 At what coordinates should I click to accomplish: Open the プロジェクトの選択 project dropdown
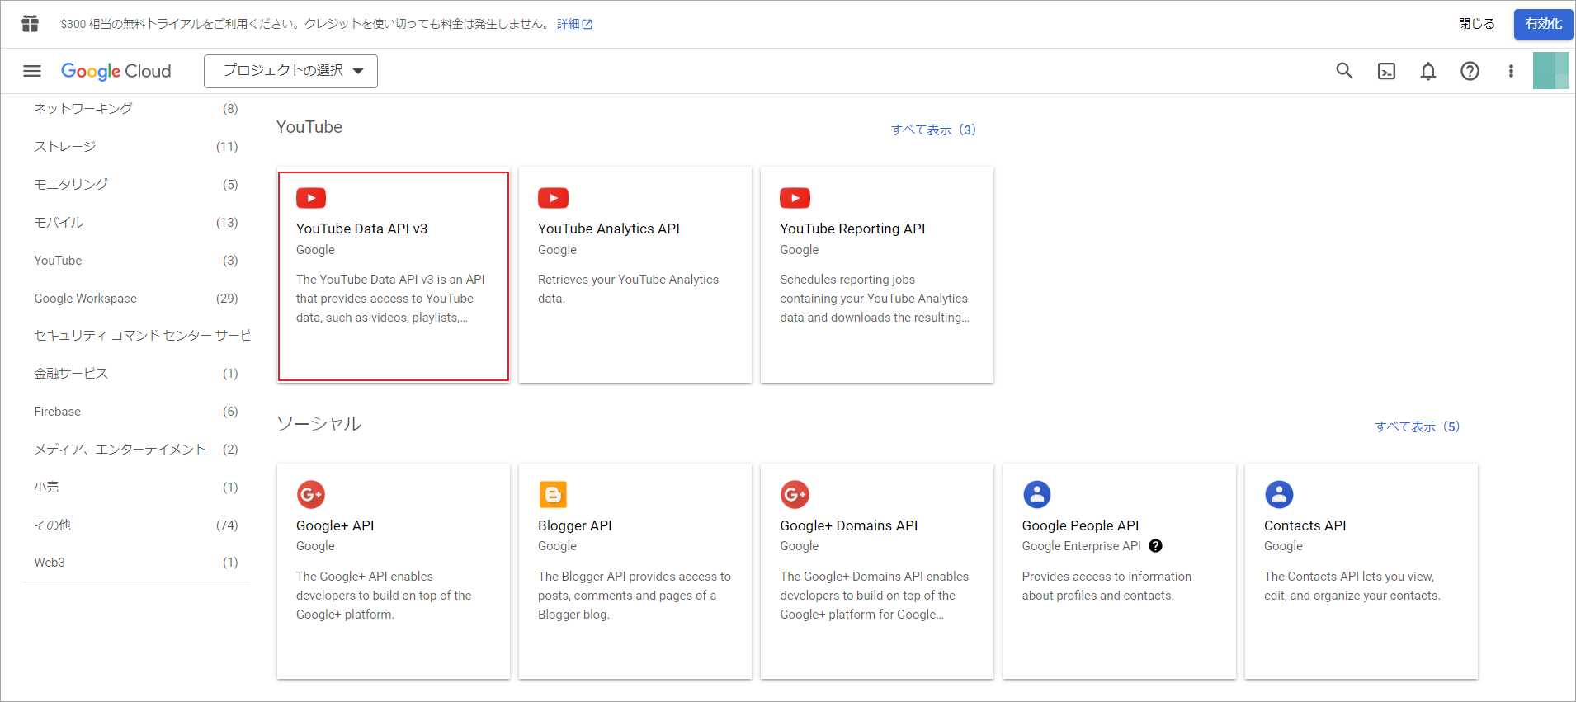click(x=290, y=71)
